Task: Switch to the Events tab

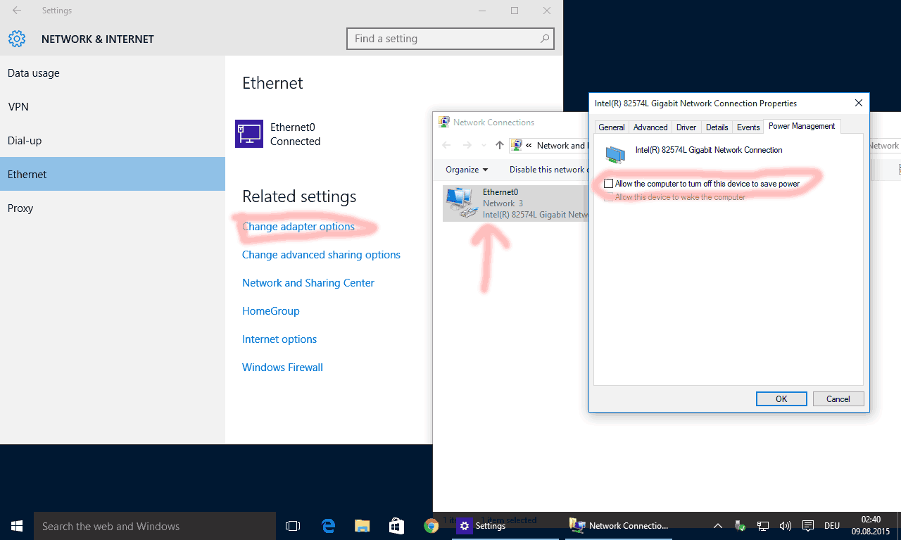Action: (748, 127)
